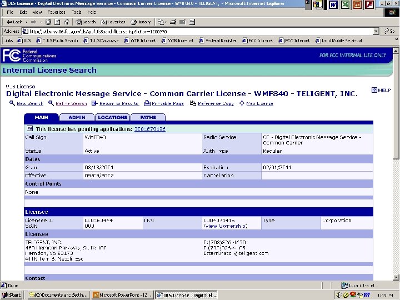Click the Edit page toolbar icon
400x300 pixels.
coord(182,22)
